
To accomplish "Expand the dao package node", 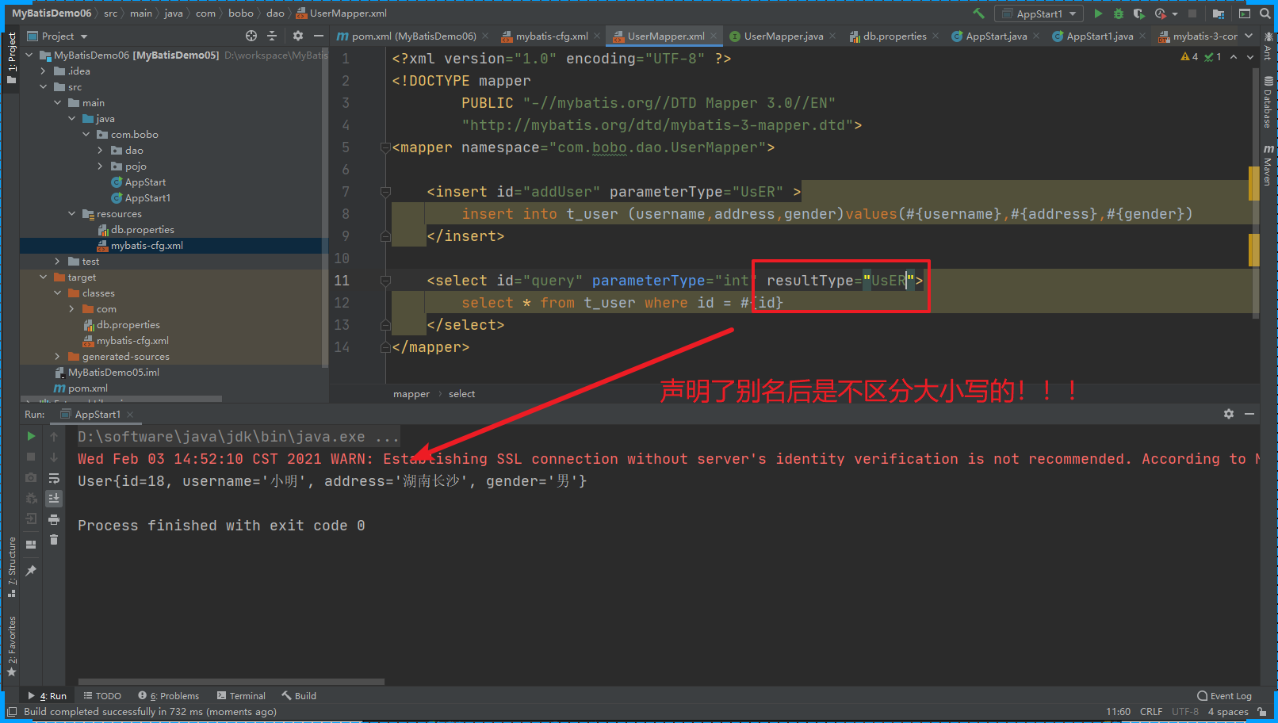I will 100,151.
